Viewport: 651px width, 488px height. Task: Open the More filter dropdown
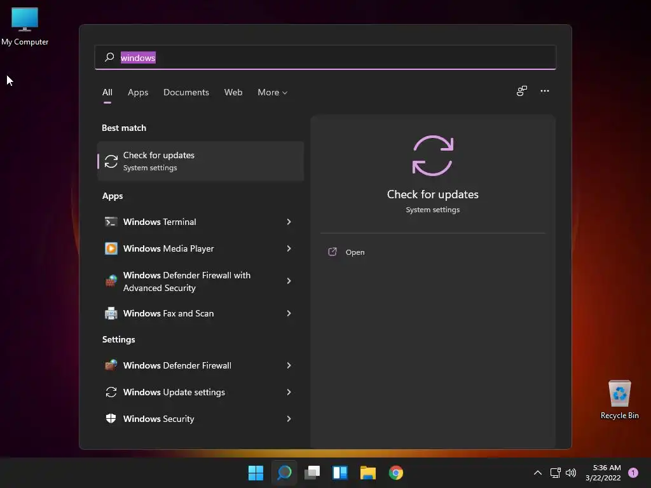(272, 93)
